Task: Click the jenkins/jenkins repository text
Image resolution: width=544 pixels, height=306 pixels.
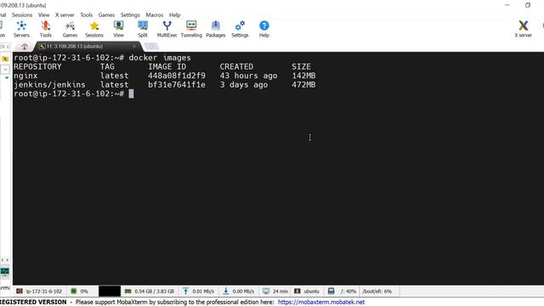Action: pyautogui.click(x=49, y=85)
